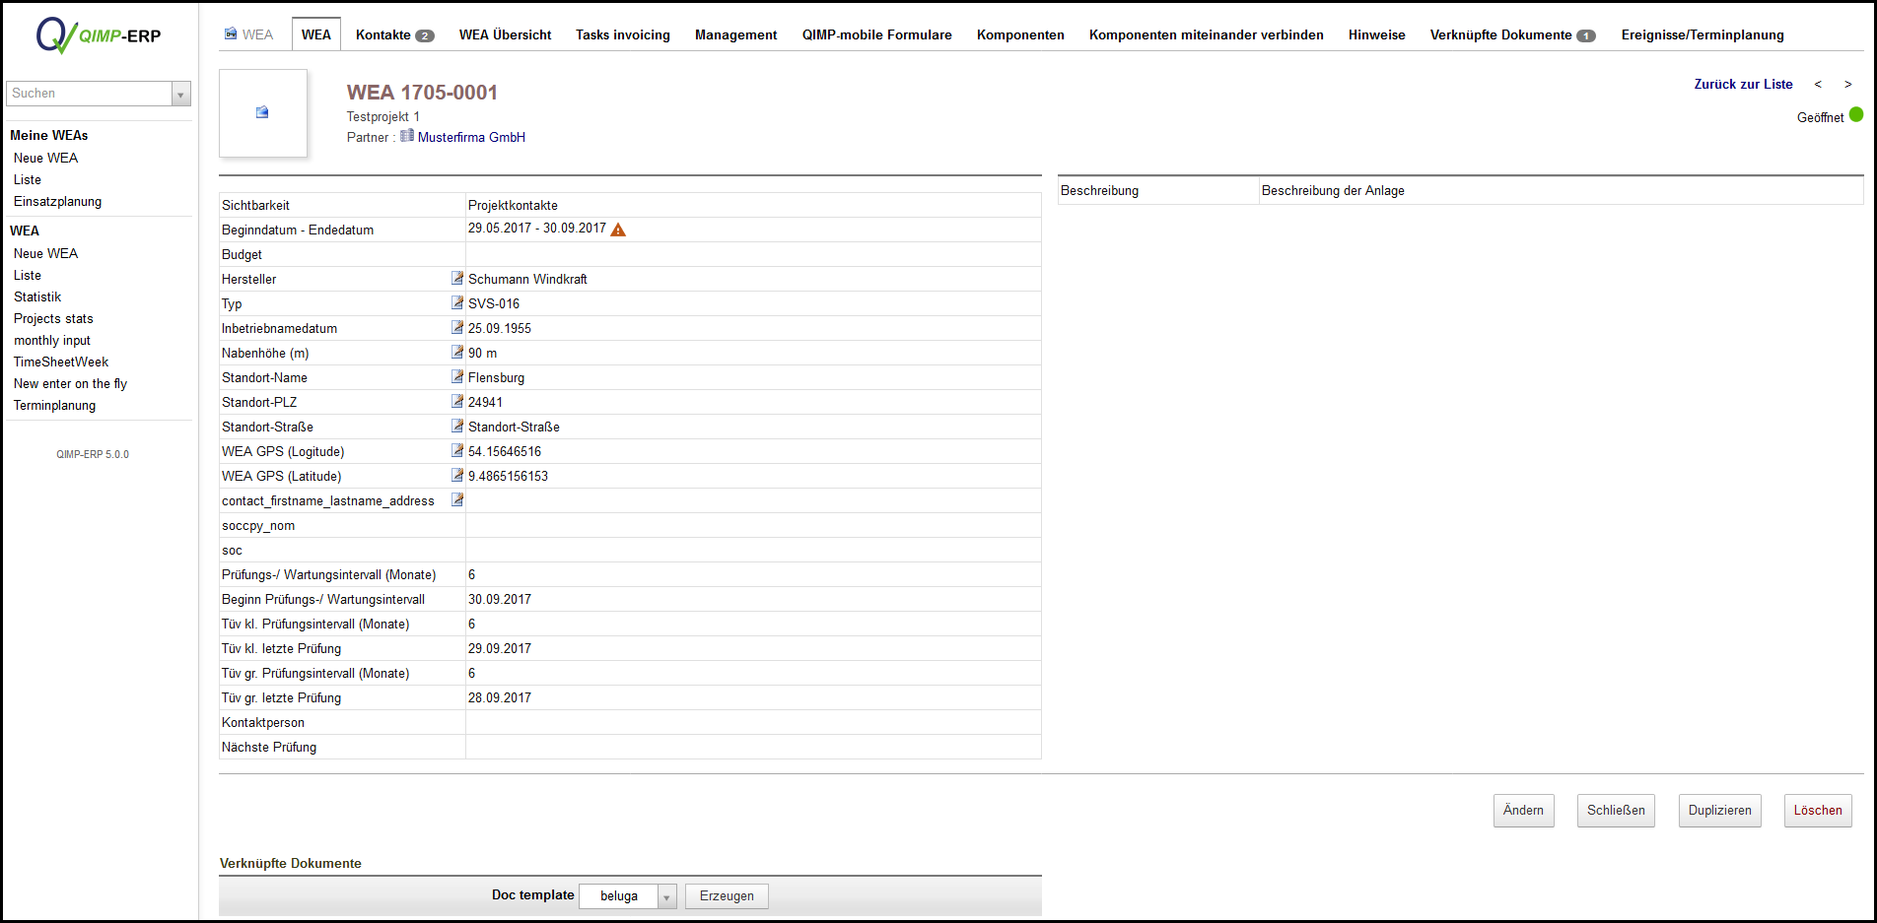Click the Suchen search input field
The height and width of the screenshot is (923, 1877).
coord(89,94)
